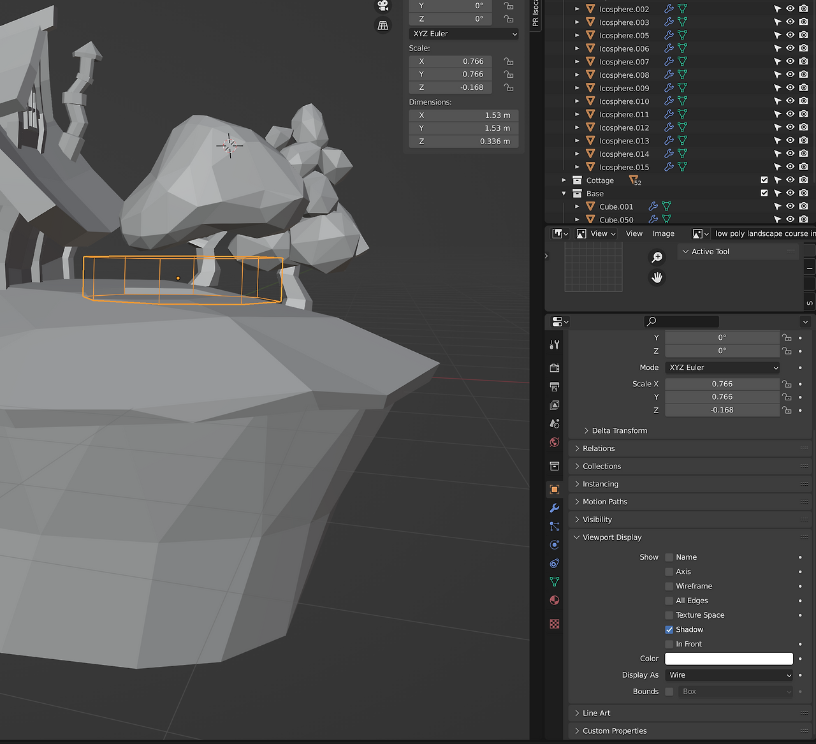The height and width of the screenshot is (744, 816).
Task: Expand the Delta Transform subpanel
Action: click(x=619, y=431)
